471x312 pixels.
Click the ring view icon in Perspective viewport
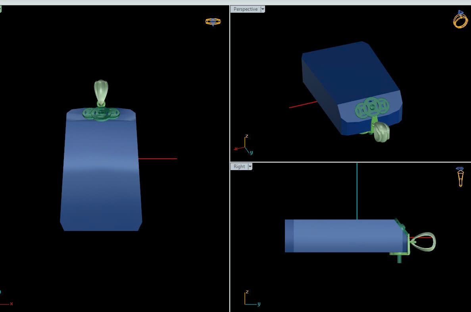(460, 19)
